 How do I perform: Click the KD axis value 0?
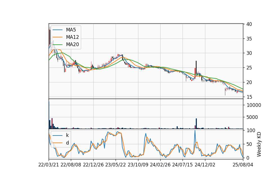click(248, 158)
